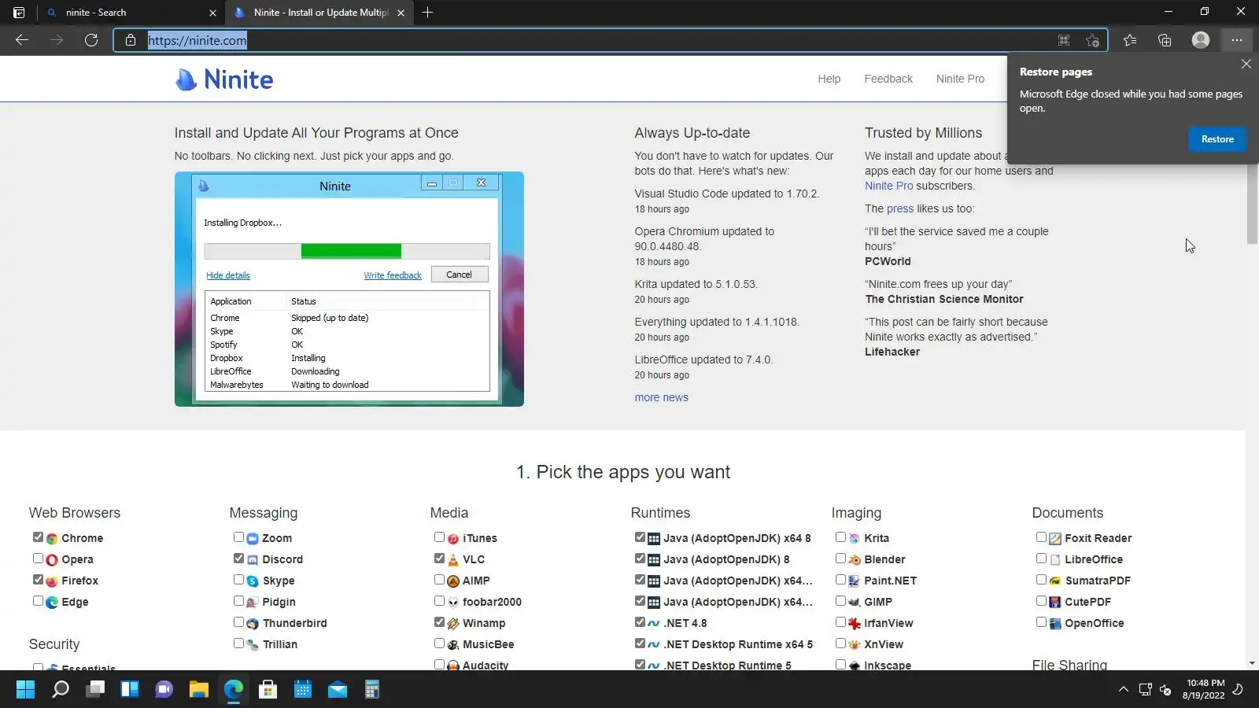The width and height of the screenshot is (1259, 708).
Task: Open the Ninite Pro menu link
Action: (x=960, y=79)
